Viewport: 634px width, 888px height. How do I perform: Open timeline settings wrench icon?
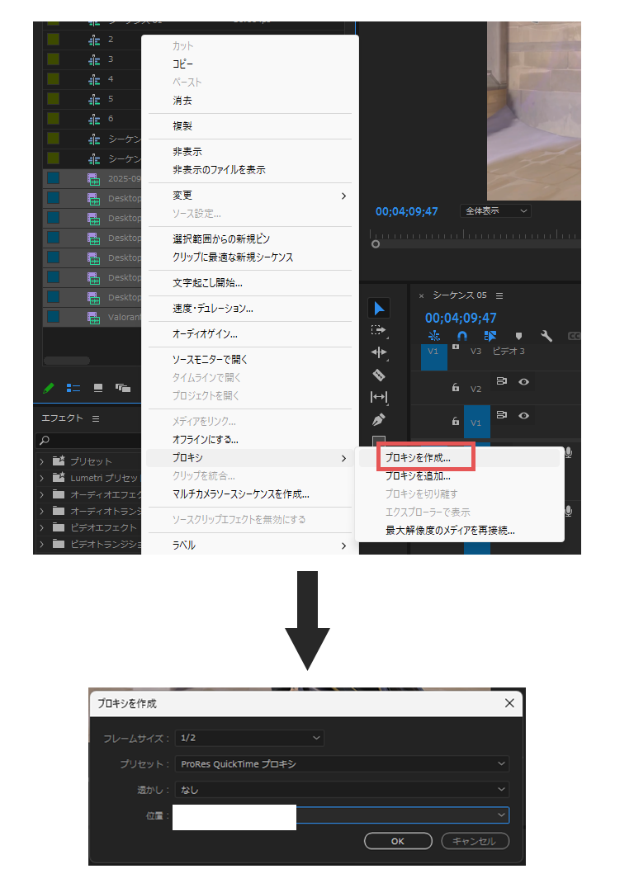546,336
